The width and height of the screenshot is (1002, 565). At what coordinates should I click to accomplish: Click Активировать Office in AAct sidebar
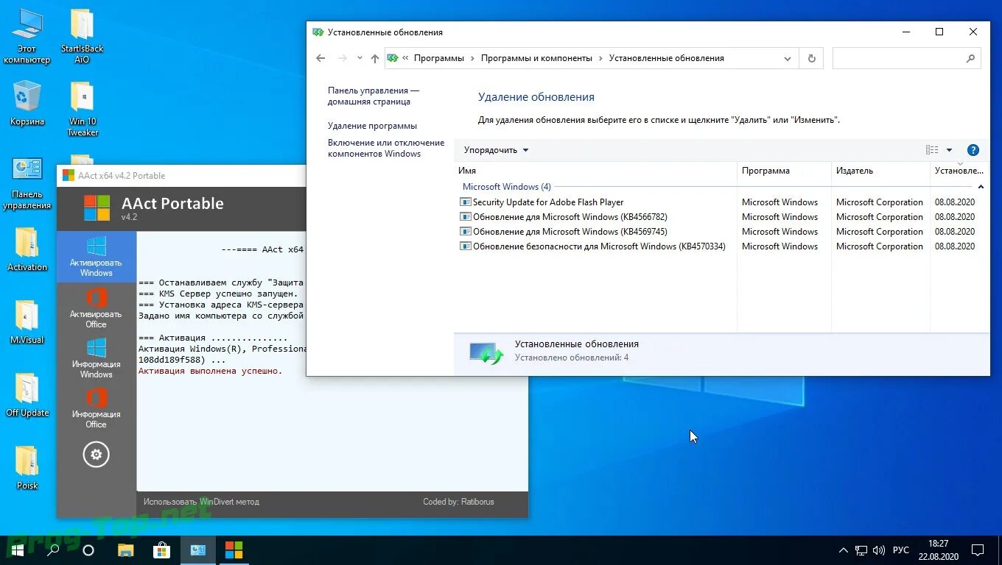tap(96, 308)
